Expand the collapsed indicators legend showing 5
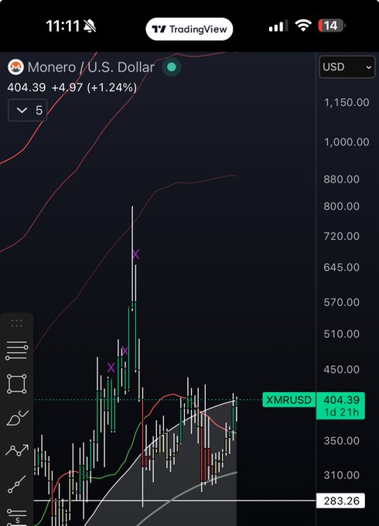379x526 pixels. [x=28, y=110]
